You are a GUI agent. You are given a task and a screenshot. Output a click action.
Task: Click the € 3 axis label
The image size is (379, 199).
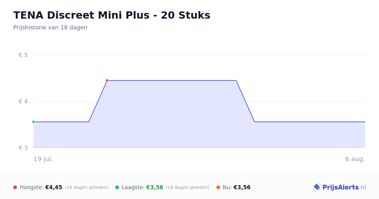23,148
